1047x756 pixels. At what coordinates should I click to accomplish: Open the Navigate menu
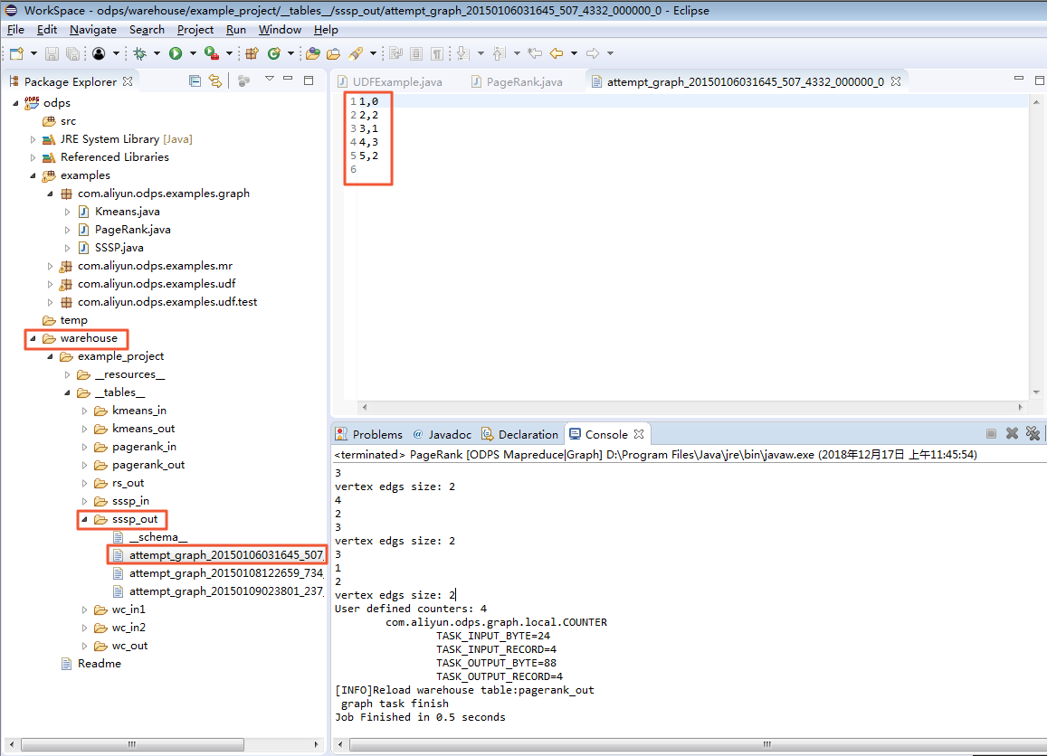[92, 30]
